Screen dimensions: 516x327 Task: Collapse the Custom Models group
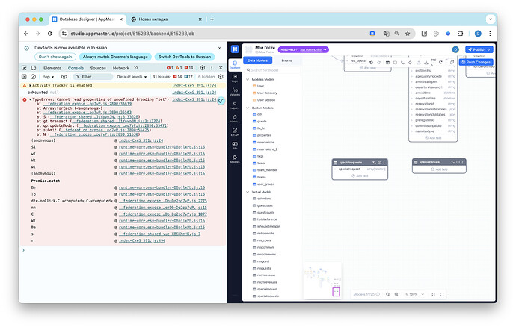pos(248,108)
